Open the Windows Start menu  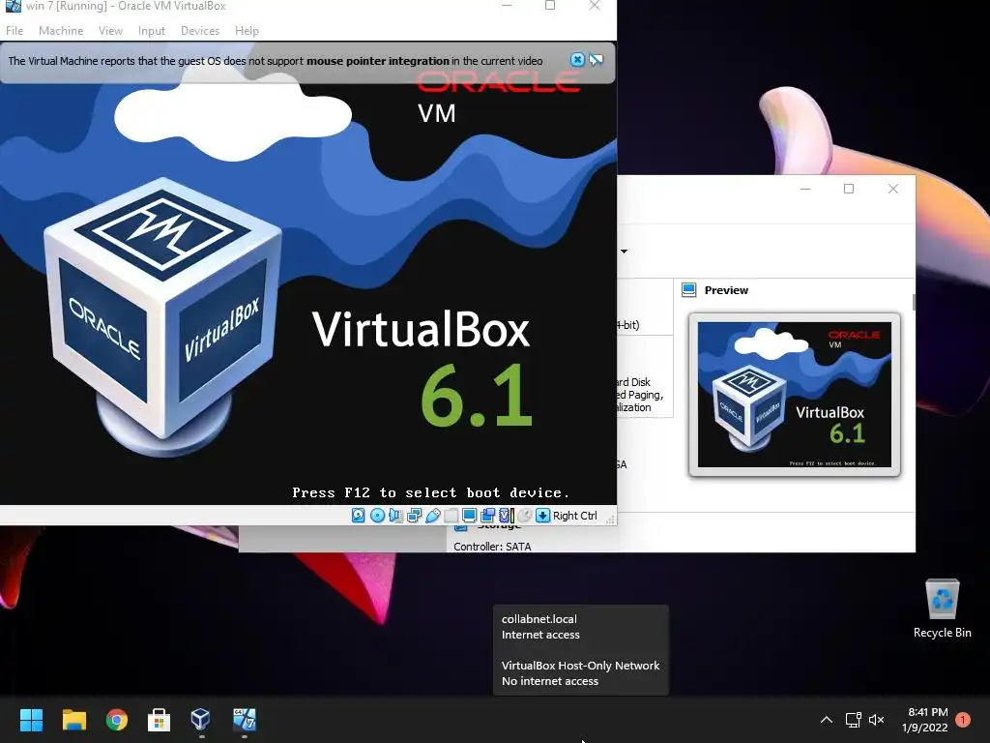click(31, 720)
